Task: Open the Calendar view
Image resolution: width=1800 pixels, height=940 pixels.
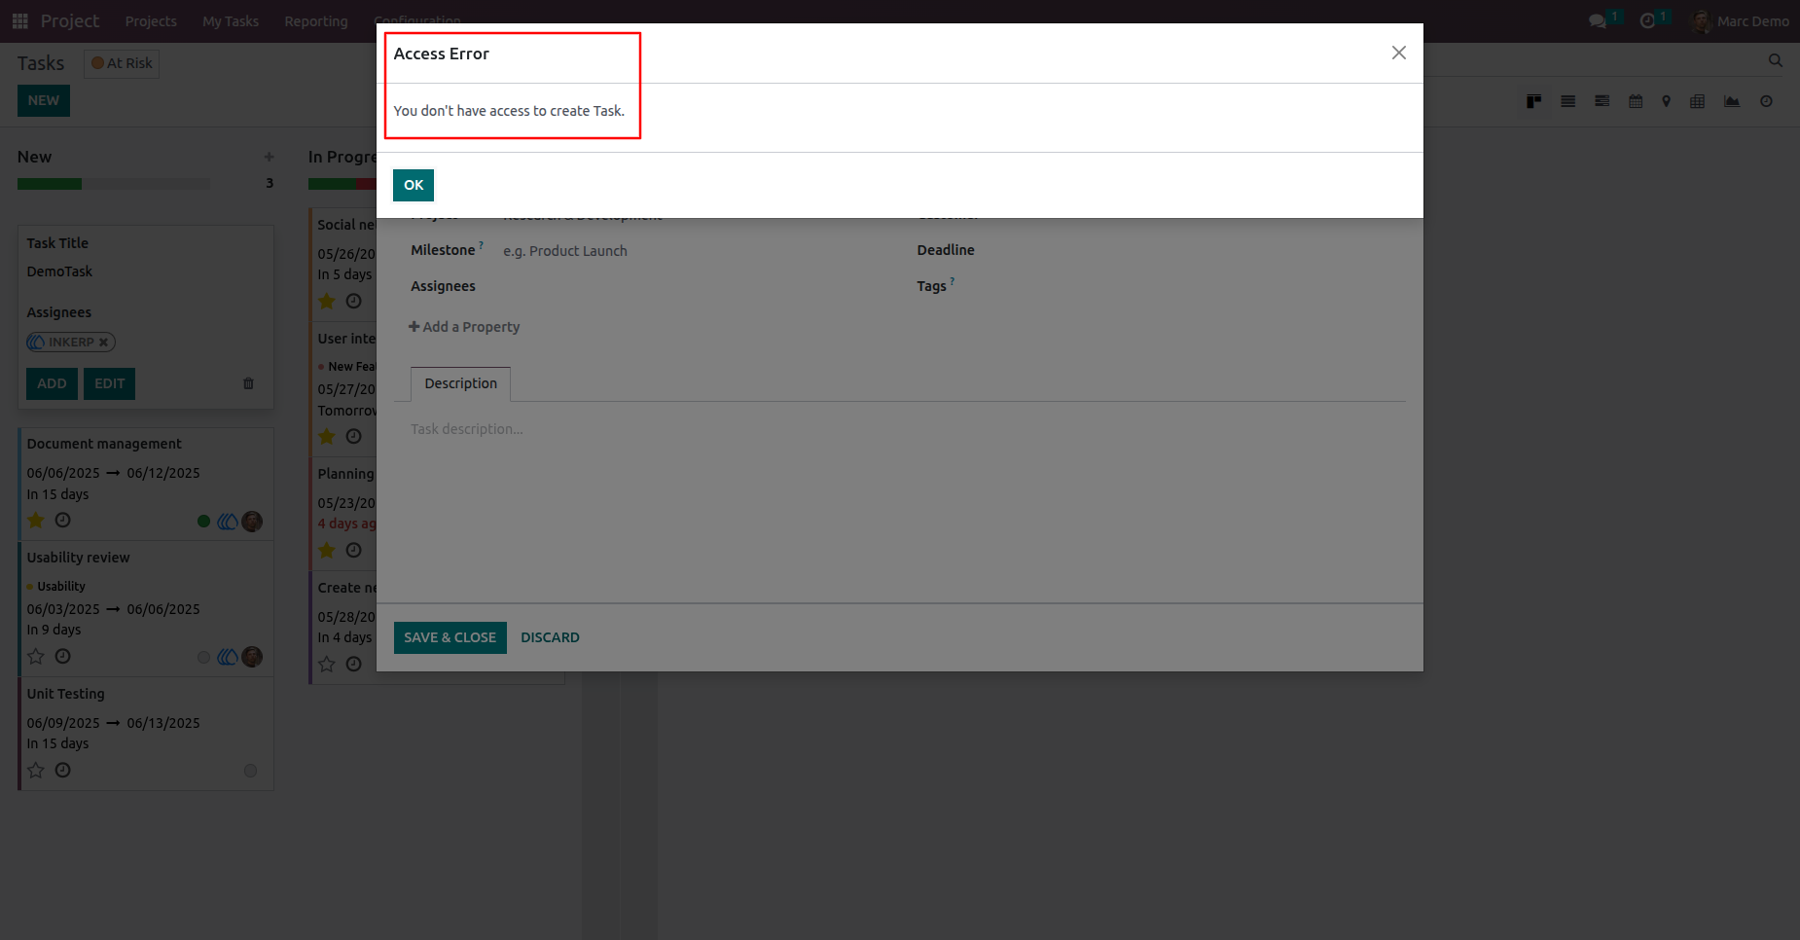Action: point(1636,101)
